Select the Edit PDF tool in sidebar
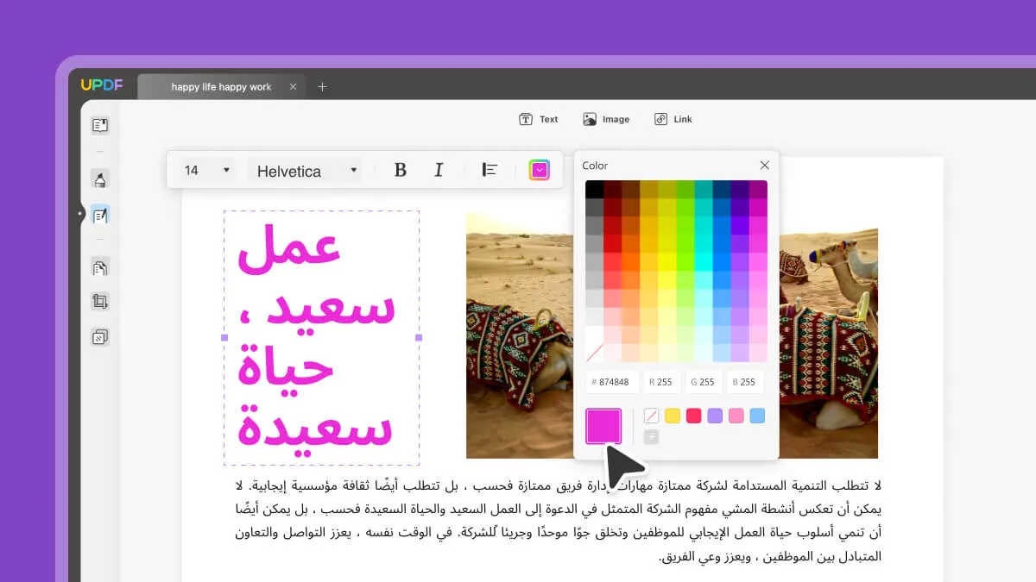 [x=100, y=215]
